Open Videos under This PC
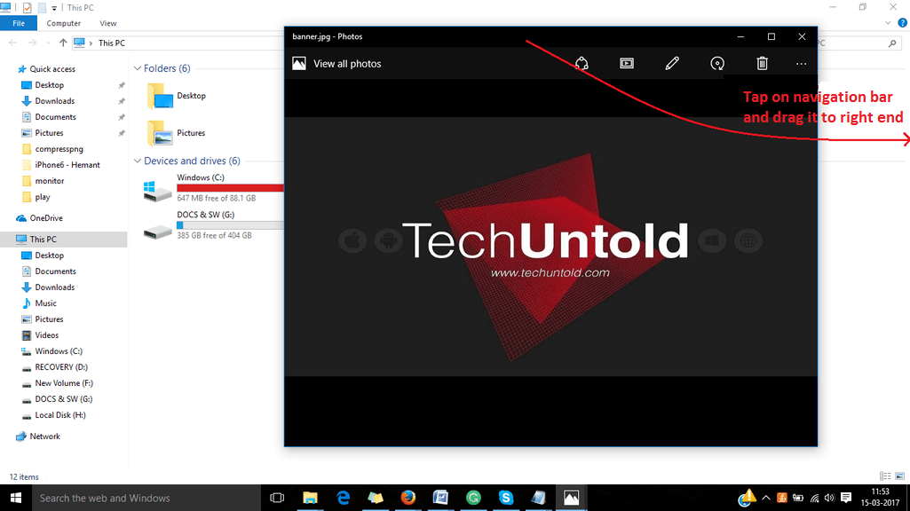 pyautogui.click(x=40, y=335)
